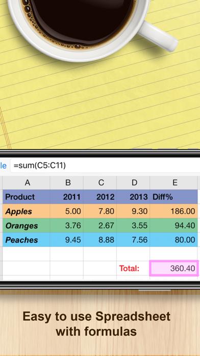The width and height of the screenshot is (200, 356).
Task: Select the 2011 header cell
Action: (x=67, y=197)
